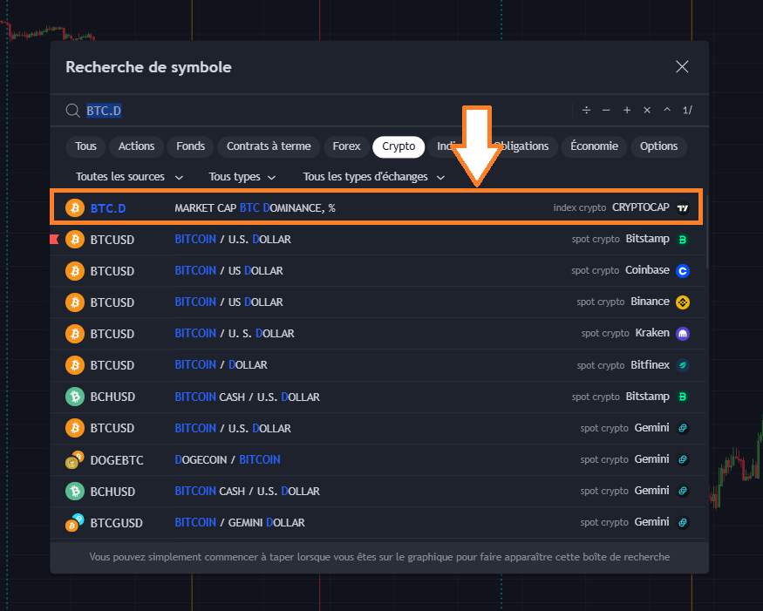Insert the division operator symbol

coord(586,111)
